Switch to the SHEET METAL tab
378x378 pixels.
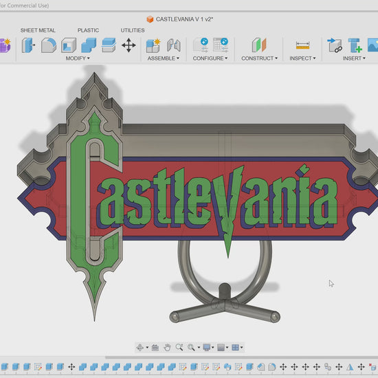(38, 30)
